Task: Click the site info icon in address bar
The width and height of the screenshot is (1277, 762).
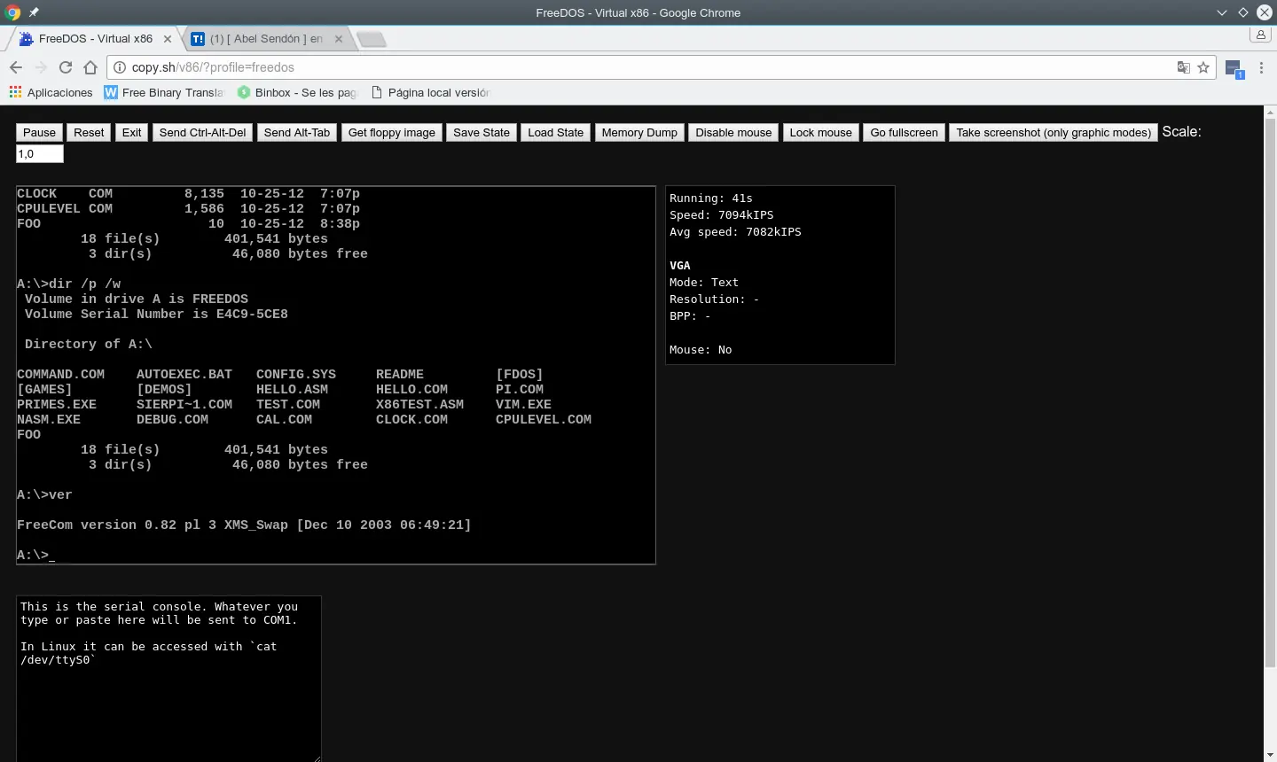Action: coord(120,67)
